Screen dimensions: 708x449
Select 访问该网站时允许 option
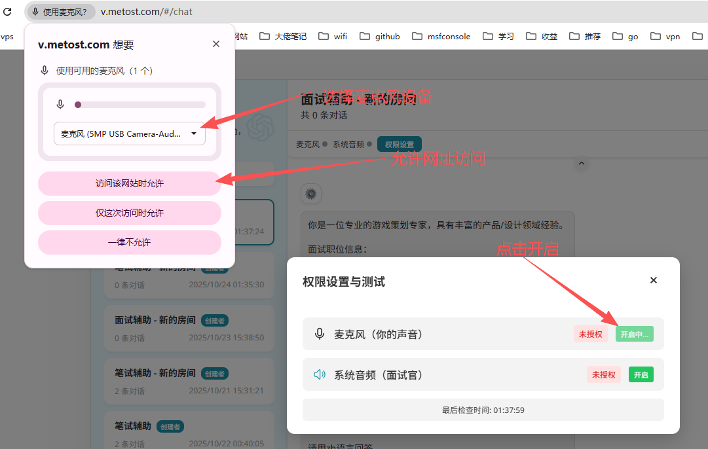130,184
